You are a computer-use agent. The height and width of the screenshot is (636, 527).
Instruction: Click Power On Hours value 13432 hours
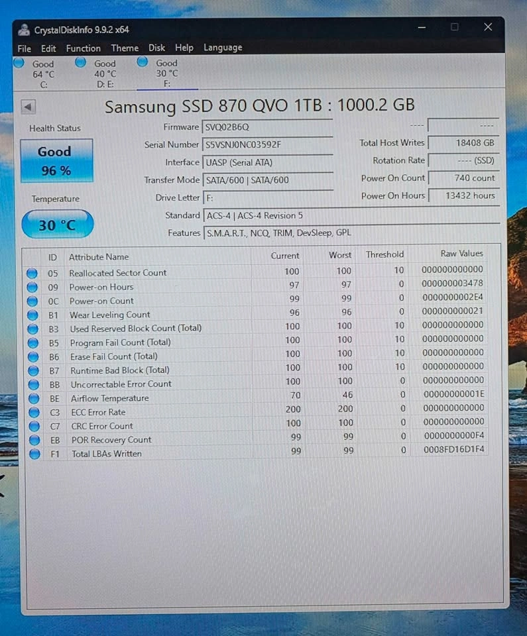463,195
